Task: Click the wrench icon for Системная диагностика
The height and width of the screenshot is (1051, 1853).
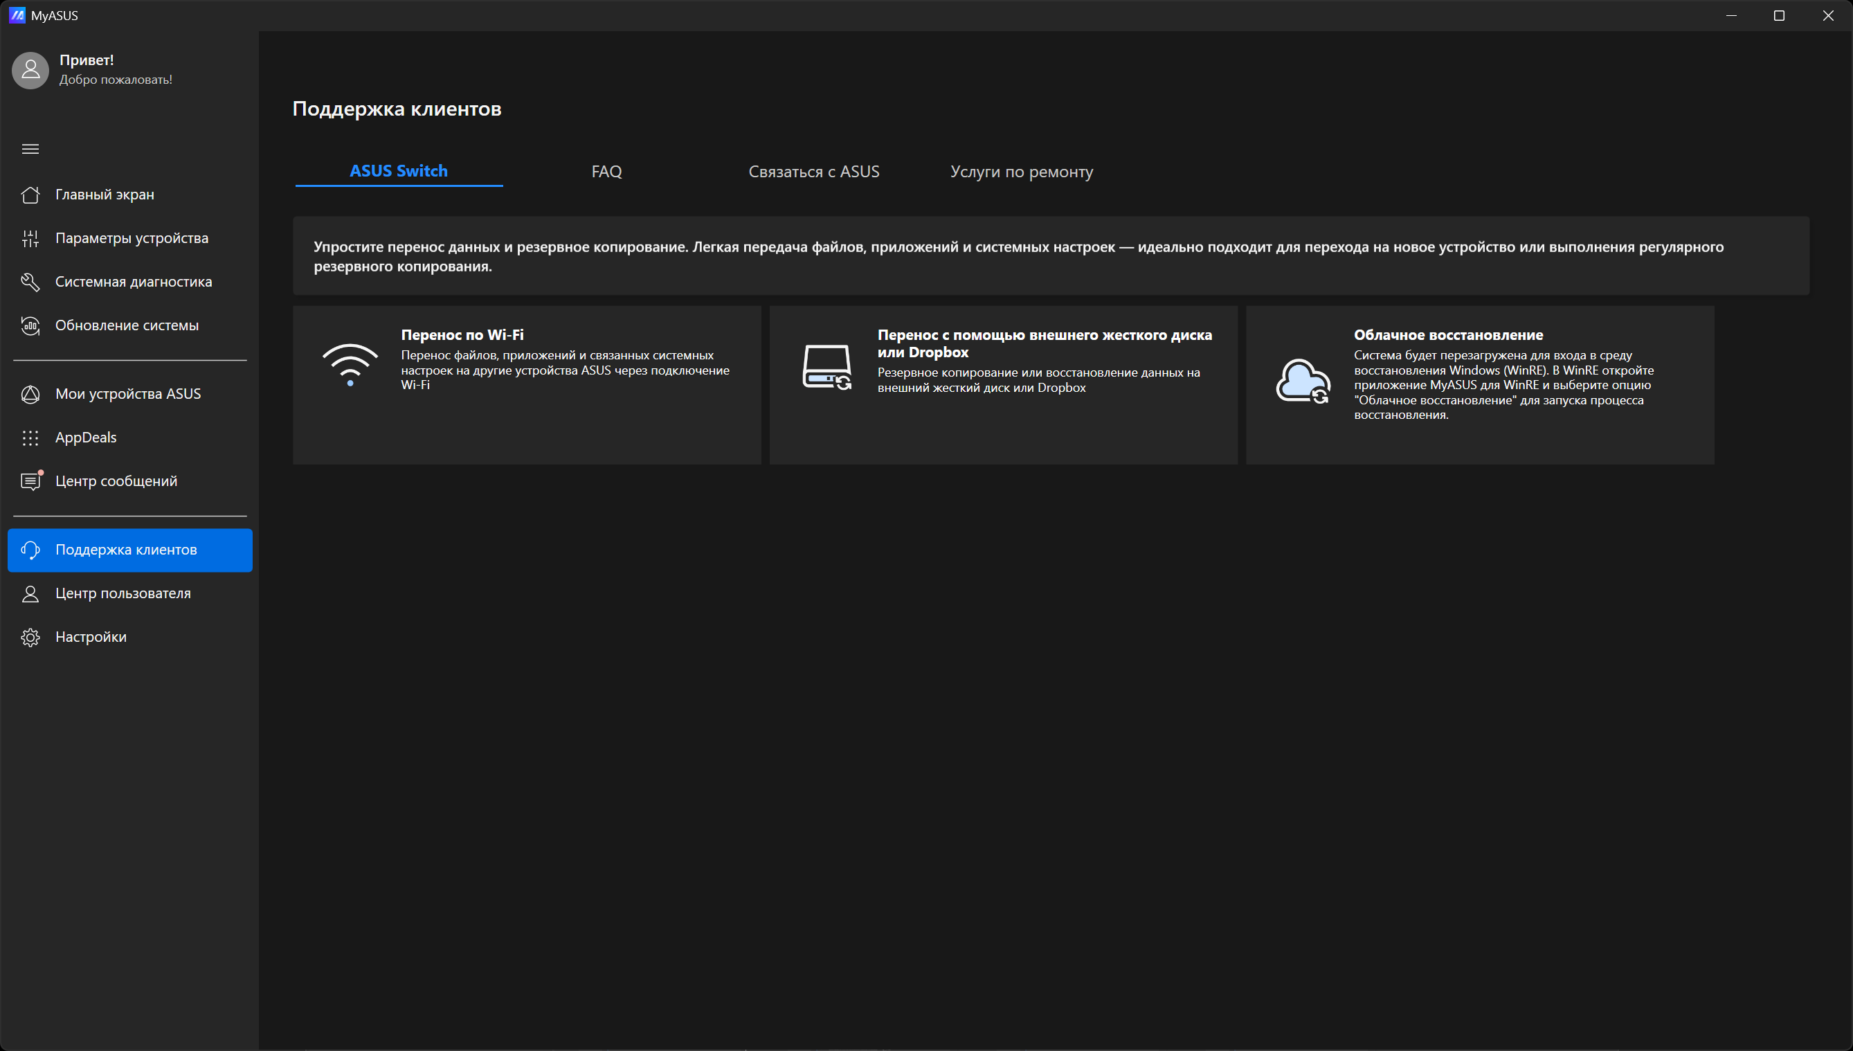Action: click(x=30, y=282)
